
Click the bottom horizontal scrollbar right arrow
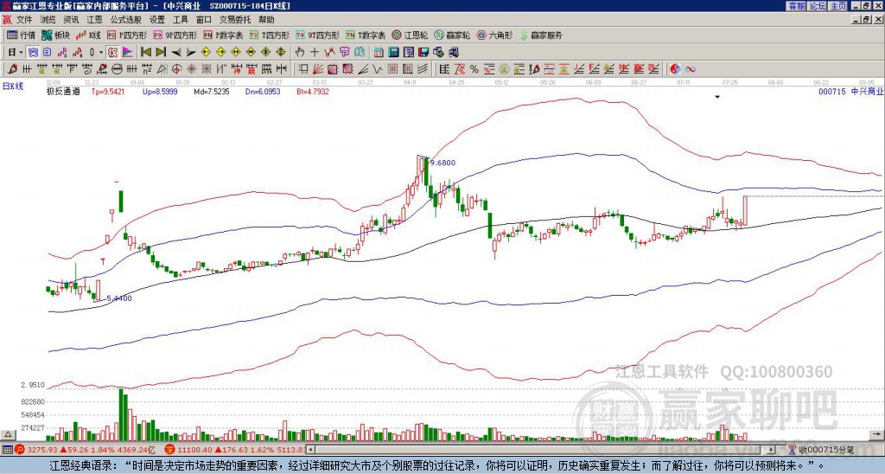(x=772, y=450)
